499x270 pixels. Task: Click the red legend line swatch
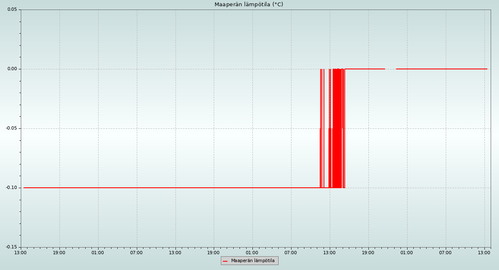coord(225,261)
